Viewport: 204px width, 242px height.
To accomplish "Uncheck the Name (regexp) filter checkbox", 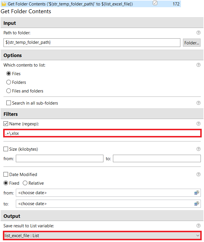I will pyautogui.click(x=6, y=124).
